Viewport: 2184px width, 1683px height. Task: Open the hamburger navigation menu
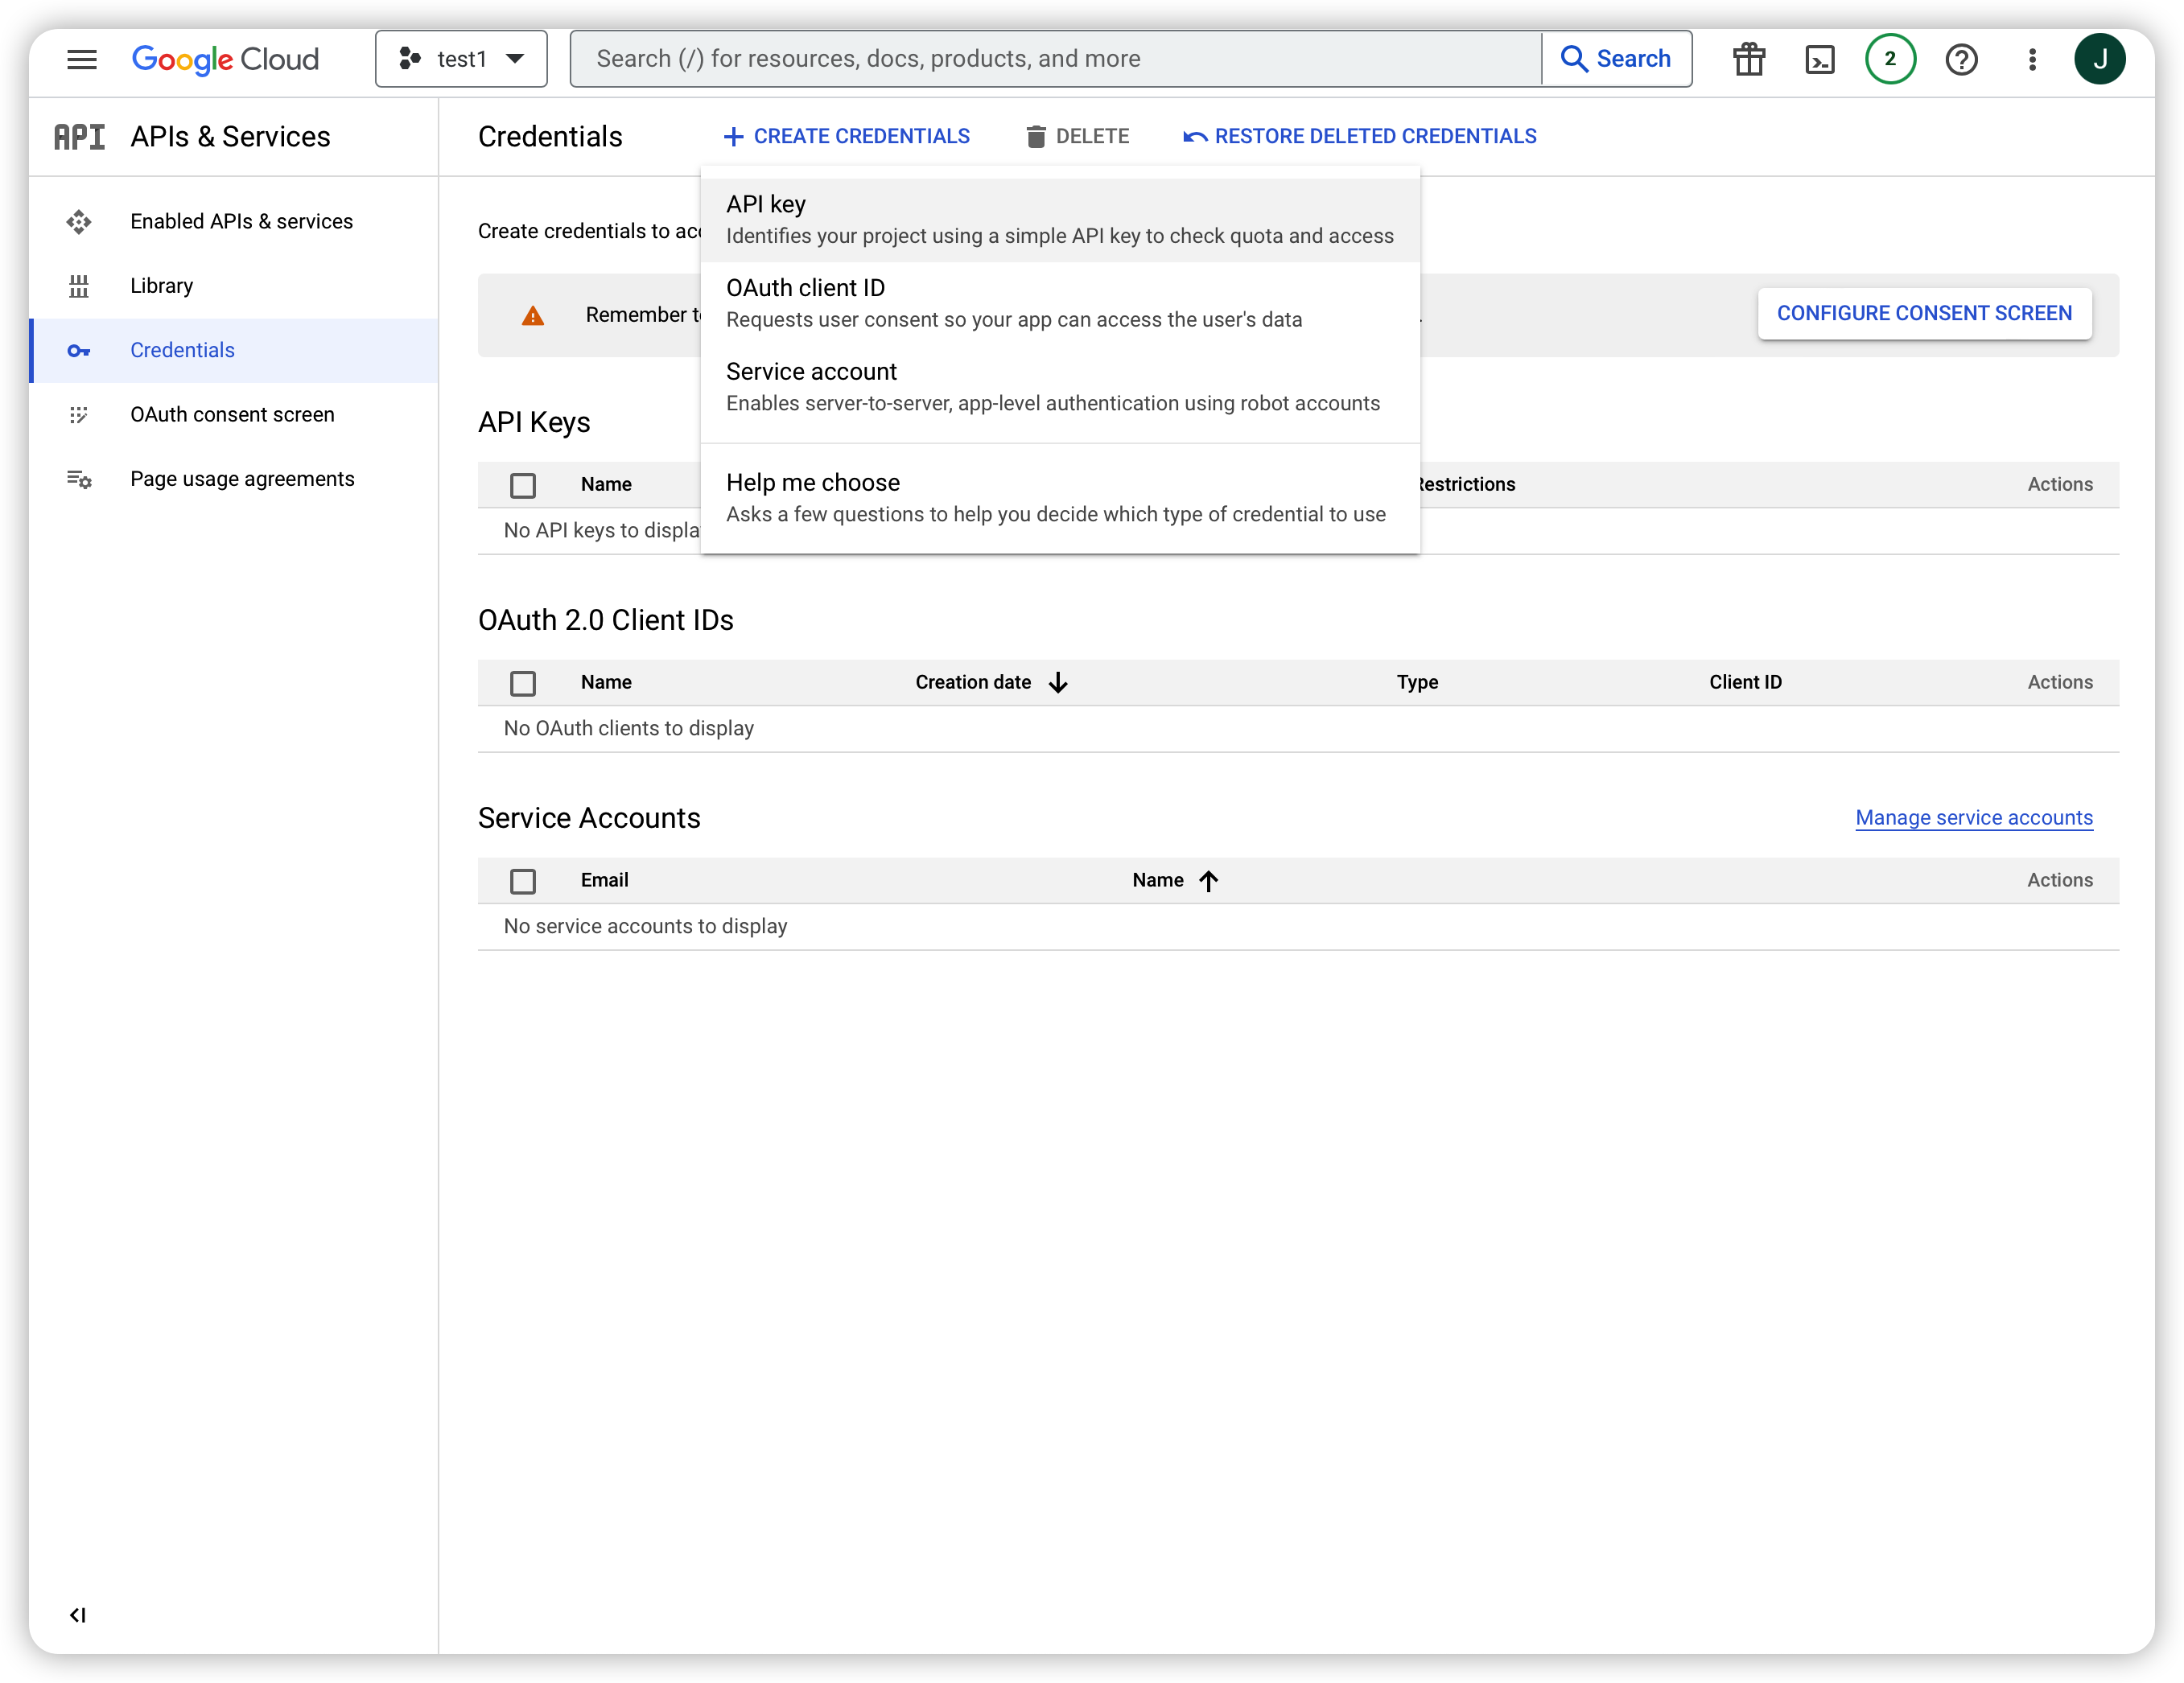coord(82,59)
